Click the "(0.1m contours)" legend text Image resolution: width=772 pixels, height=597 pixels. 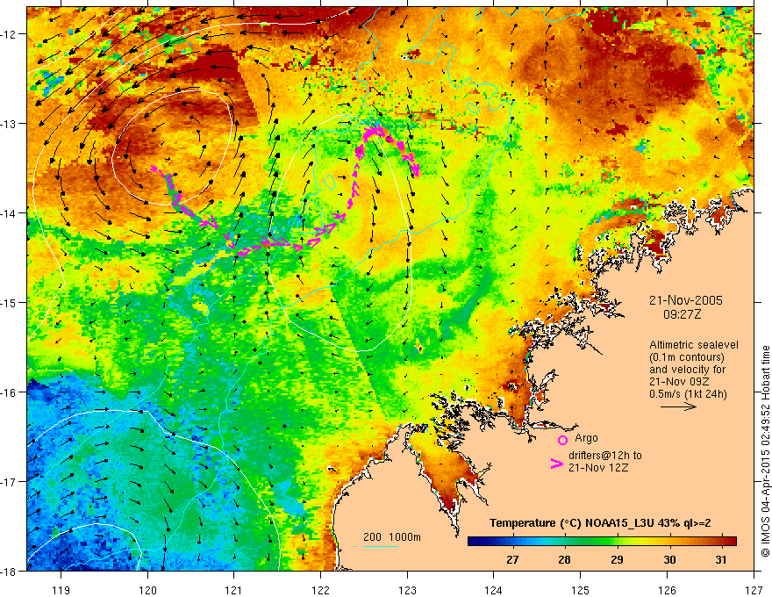point(687,357)
